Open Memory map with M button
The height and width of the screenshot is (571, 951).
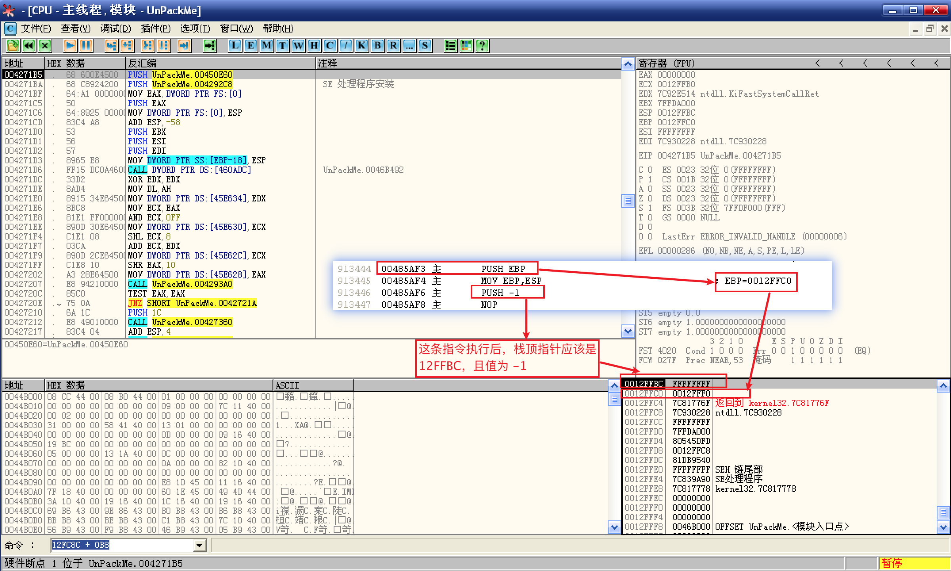267,46
